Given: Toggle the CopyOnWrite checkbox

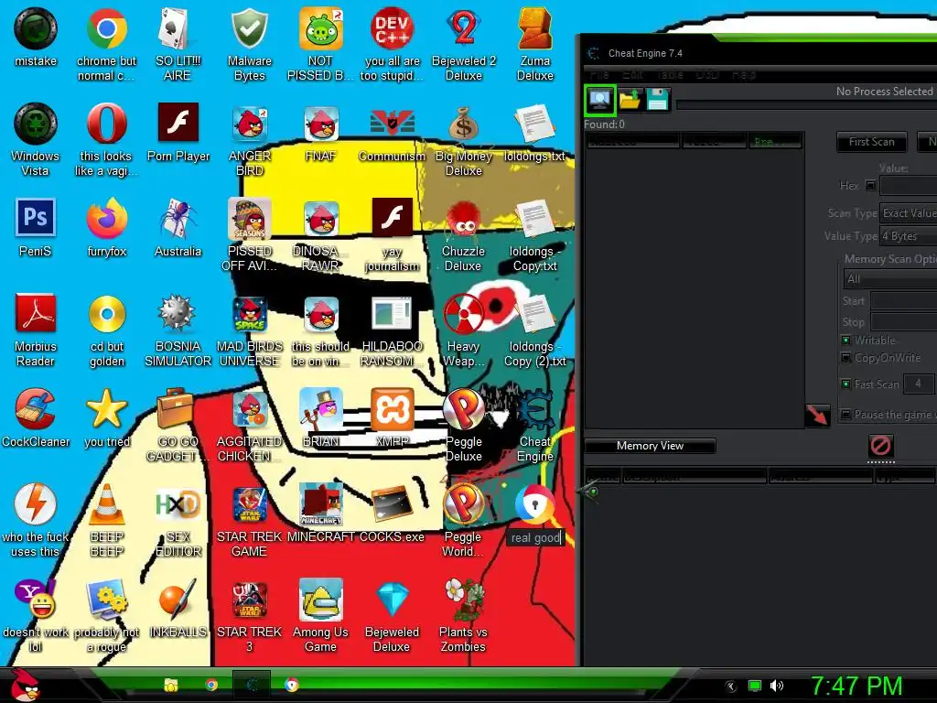Looking at the screenshot, I should (845, 358).
